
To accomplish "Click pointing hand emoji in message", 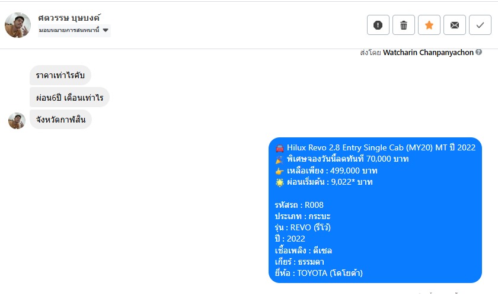I will tap(279, 171).
